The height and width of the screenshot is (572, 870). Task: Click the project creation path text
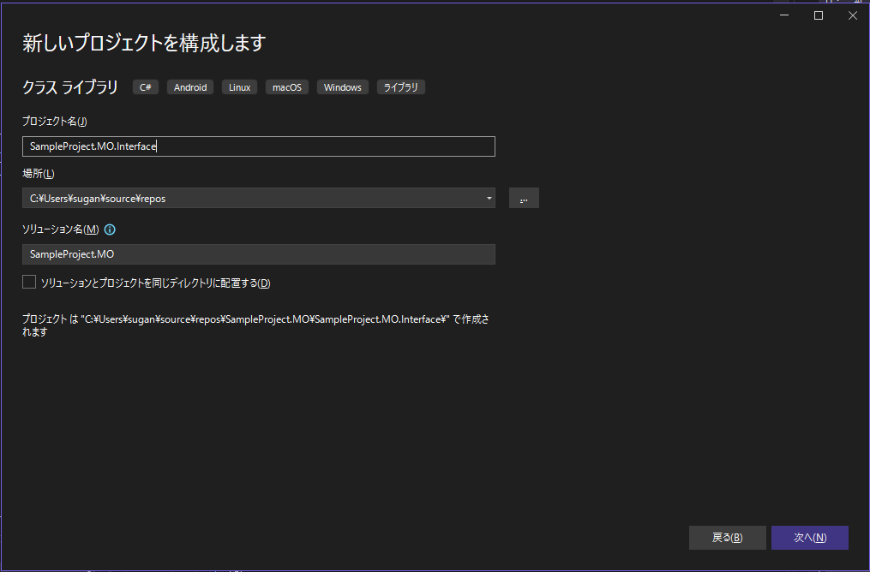(255, 325)
